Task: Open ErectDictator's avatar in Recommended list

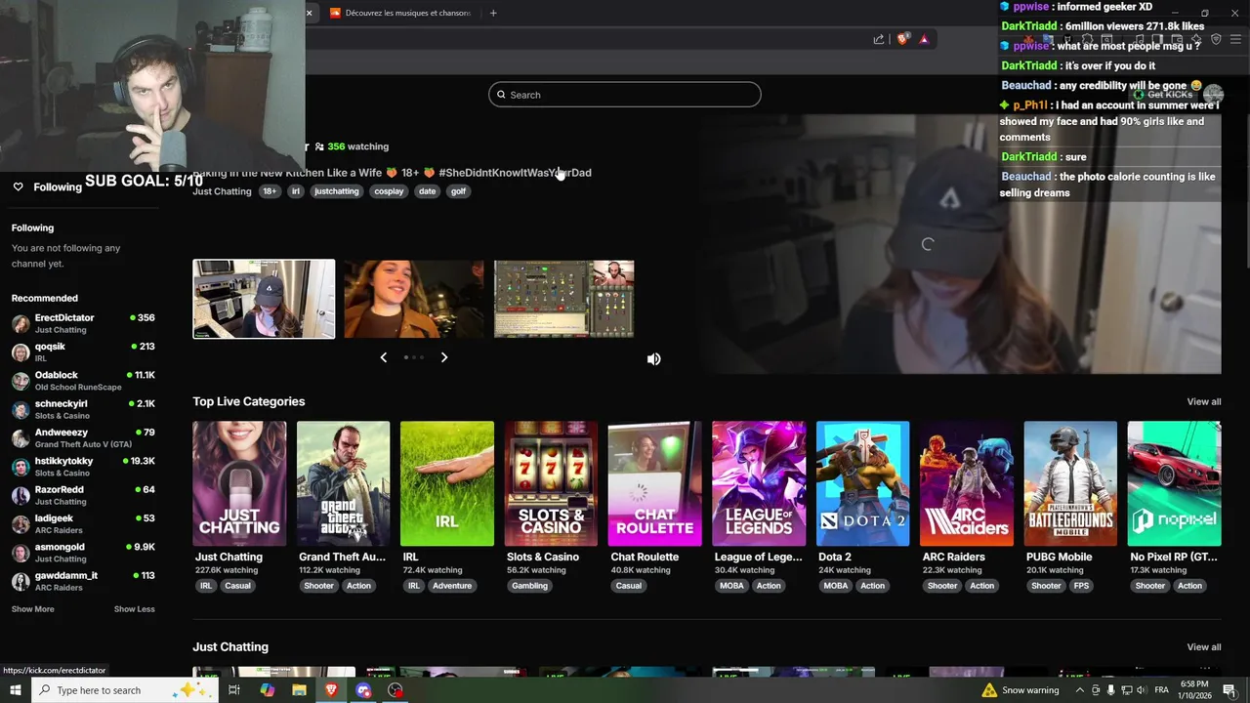Action: click(21, 323)
